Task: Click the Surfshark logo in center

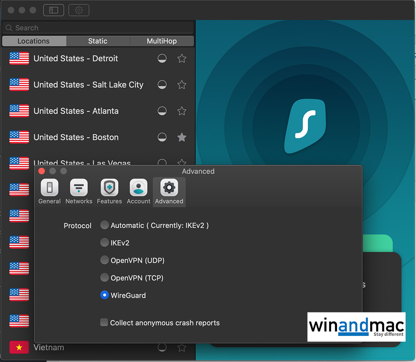Action: click(x=304, y=126)
